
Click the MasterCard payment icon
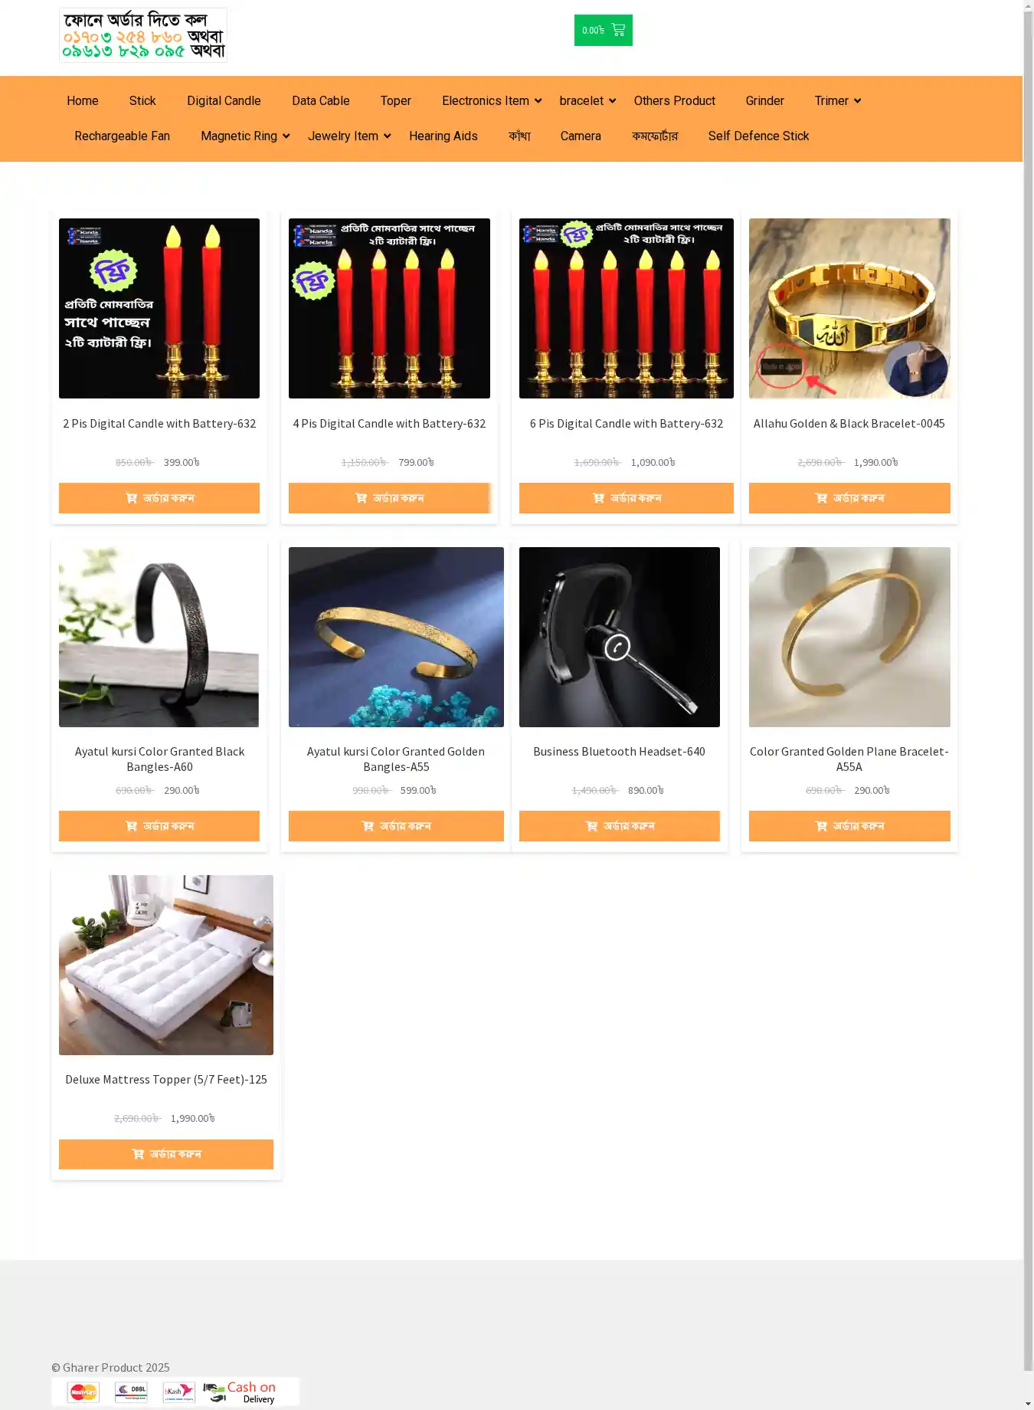pos(83,1392)
